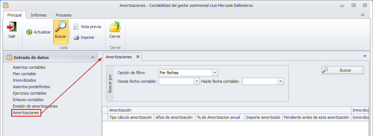Collapse the ribbon with top-right chevron
The width and height of the screenshot is (373, 136).
pos(363,15)
